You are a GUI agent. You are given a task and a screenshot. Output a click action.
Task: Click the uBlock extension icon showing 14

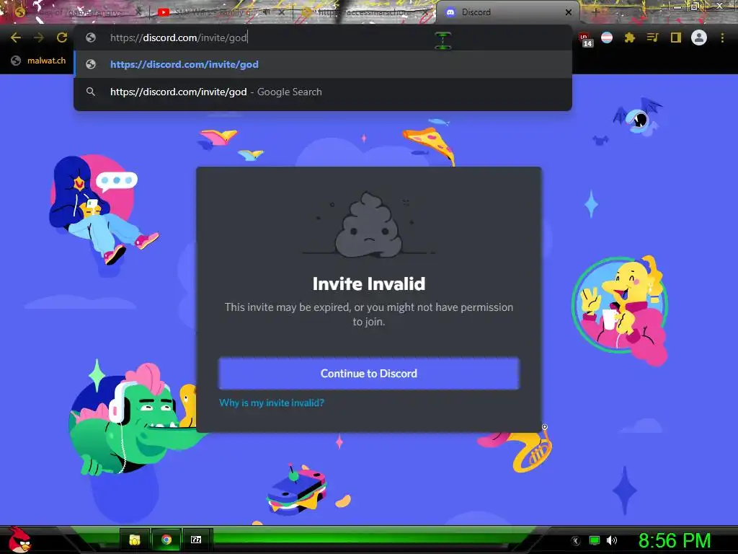[x=585, y=40]
